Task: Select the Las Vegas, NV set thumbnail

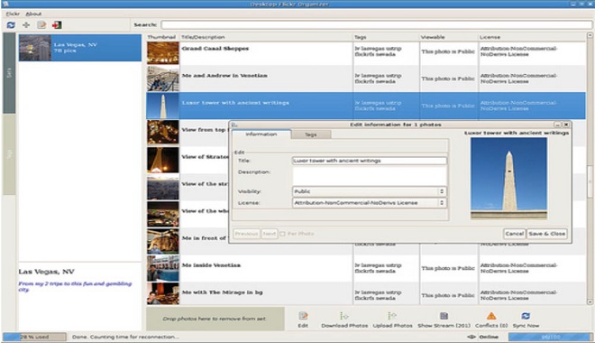Action: [x=35, y=48]
